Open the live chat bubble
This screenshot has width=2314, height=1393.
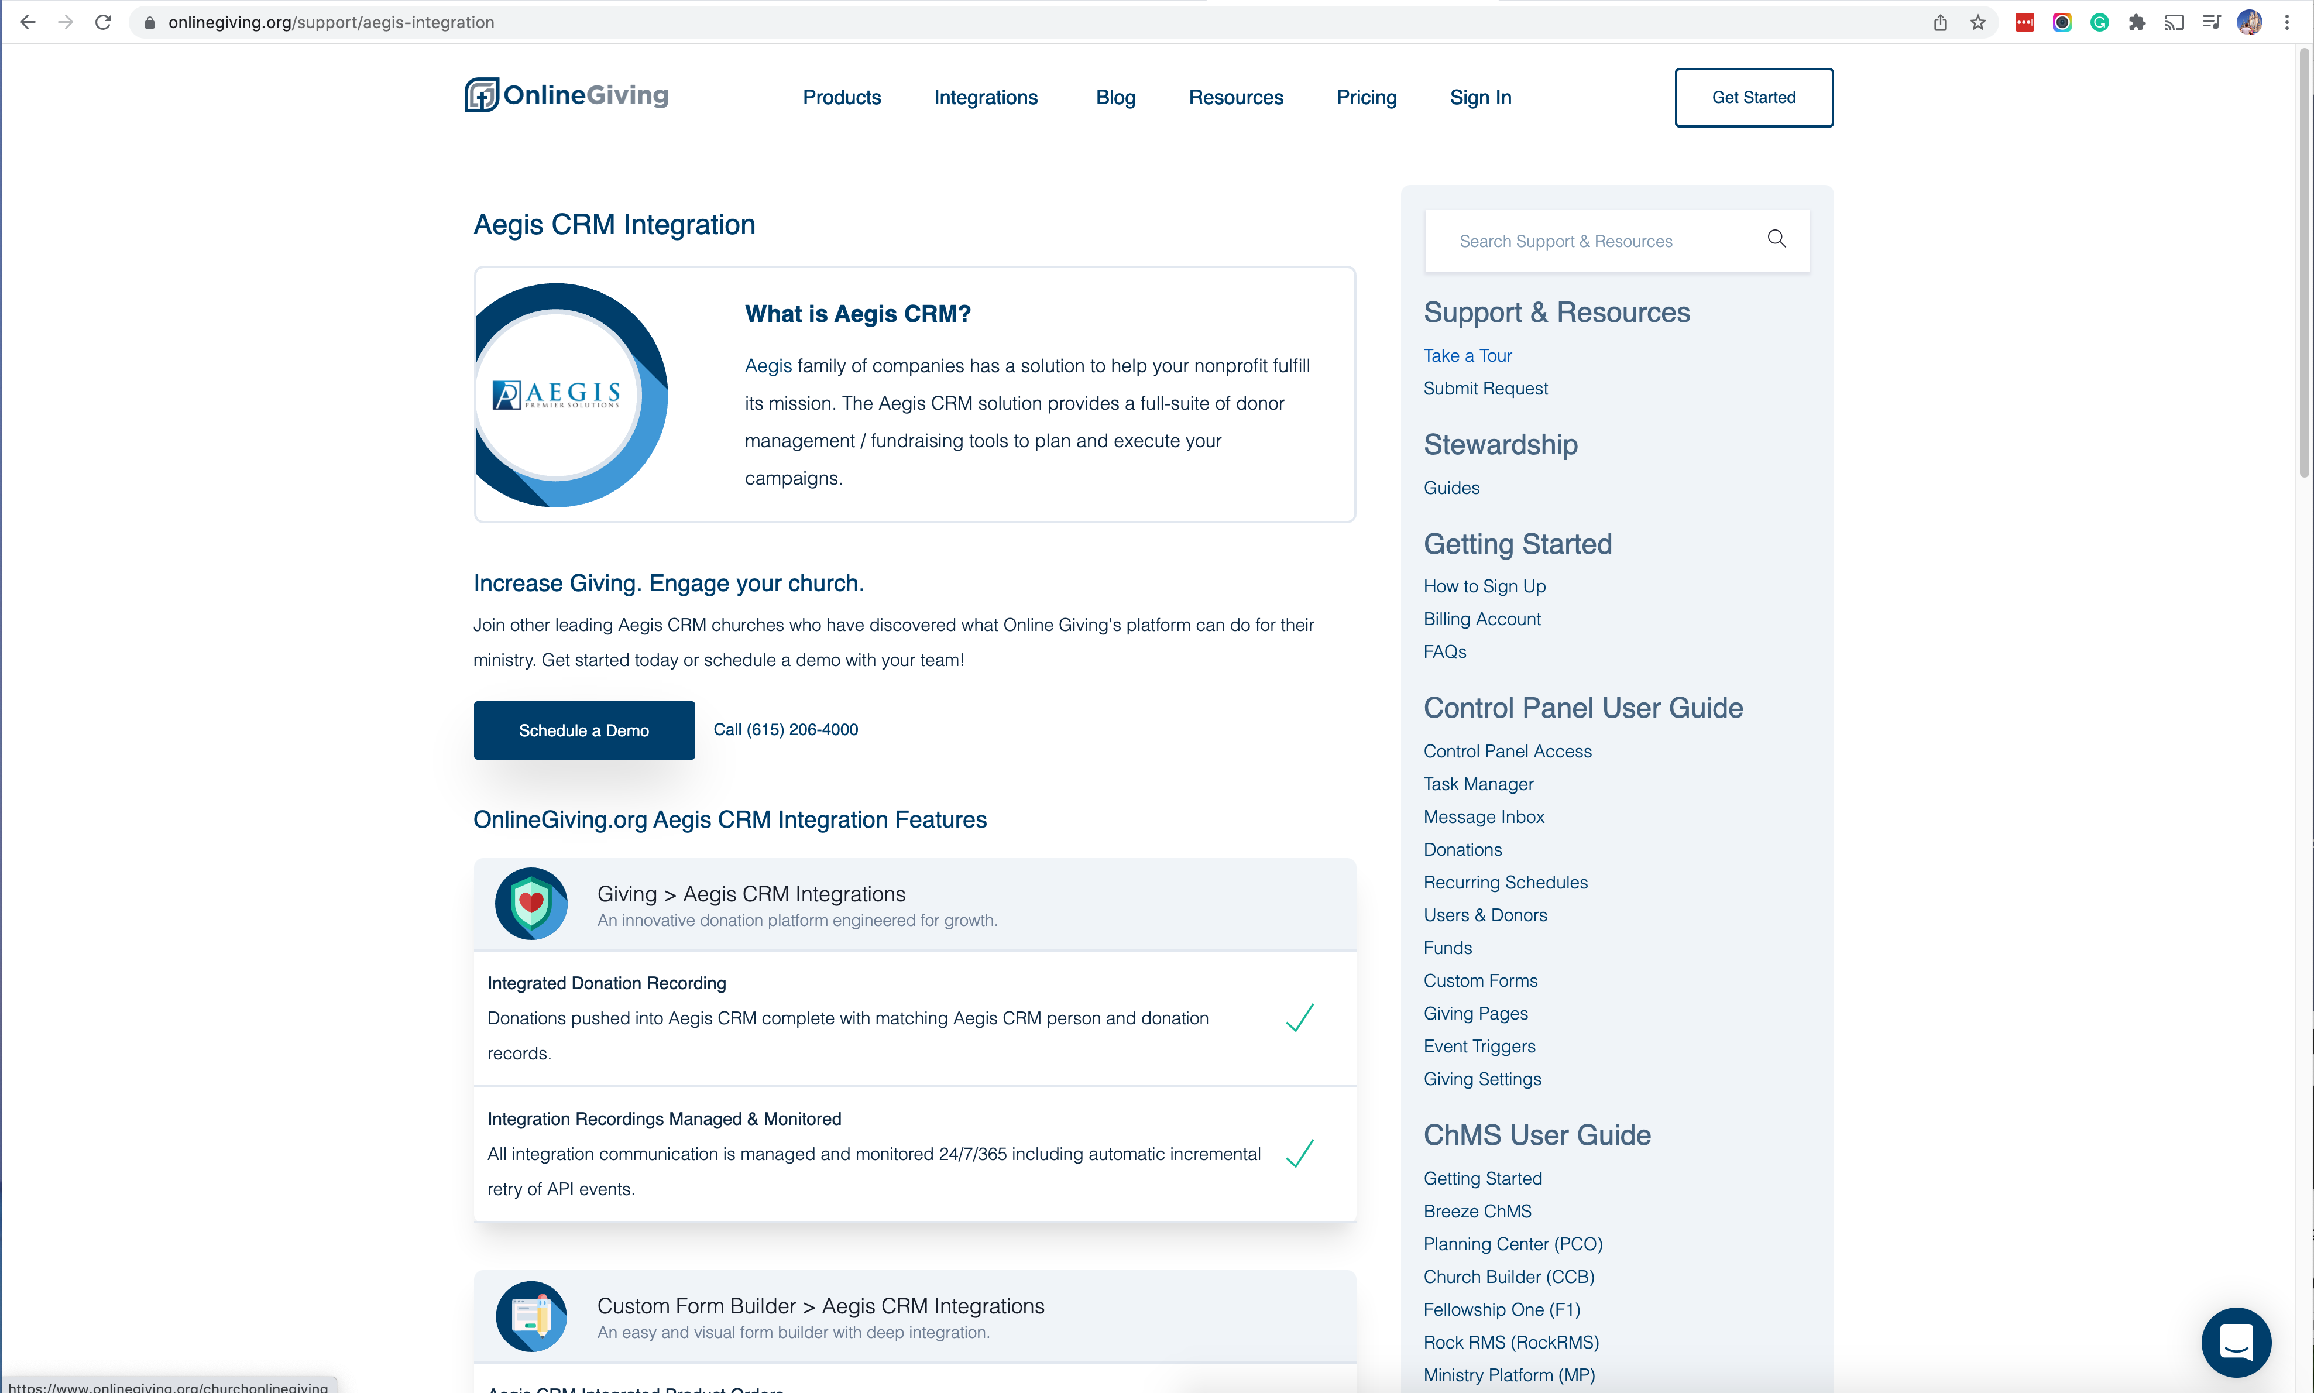click(2236, 1341)
